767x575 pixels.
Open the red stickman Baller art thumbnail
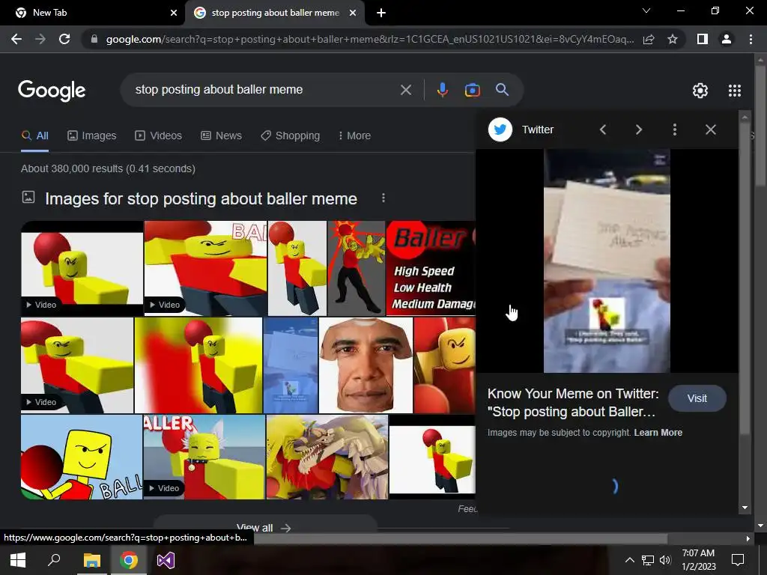coord(356,268)
